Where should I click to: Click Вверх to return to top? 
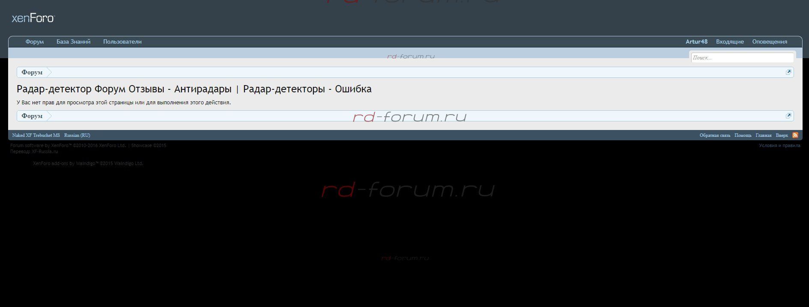pyautogui.click(x=782, y=135)
